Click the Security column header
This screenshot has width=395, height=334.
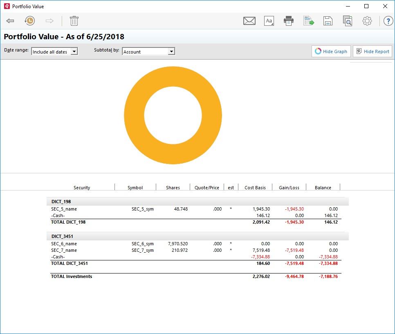click(82, 188)
